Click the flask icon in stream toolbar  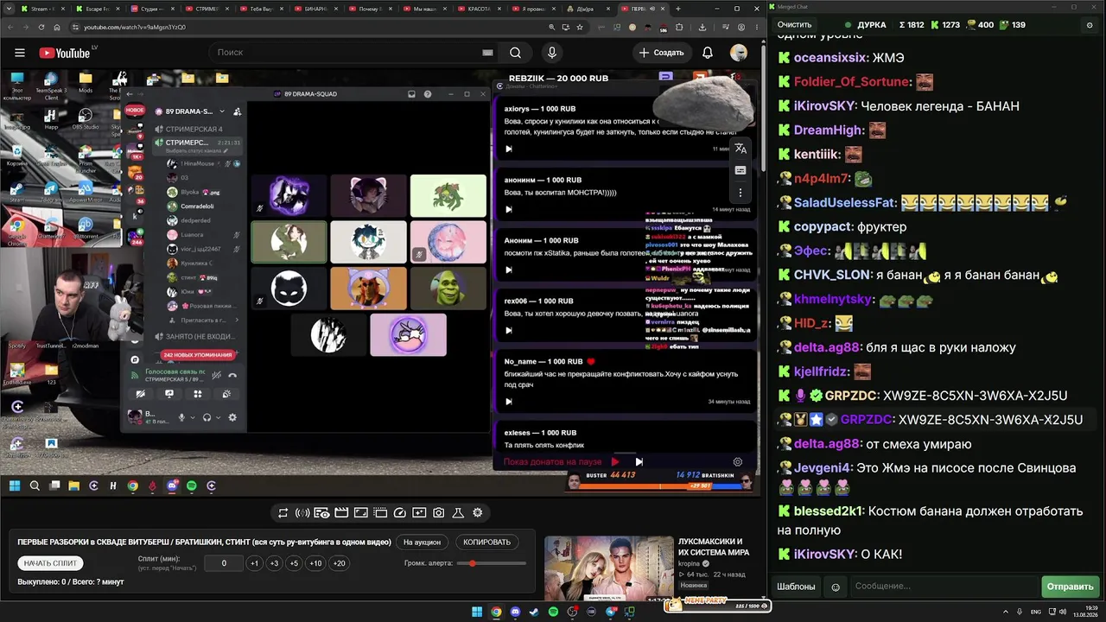pyautogui.click(x=458, y=513)
